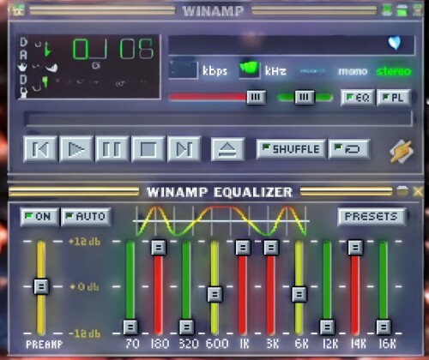Click the +0 db label
Viewport: 429px width, 360px height.
85,286
